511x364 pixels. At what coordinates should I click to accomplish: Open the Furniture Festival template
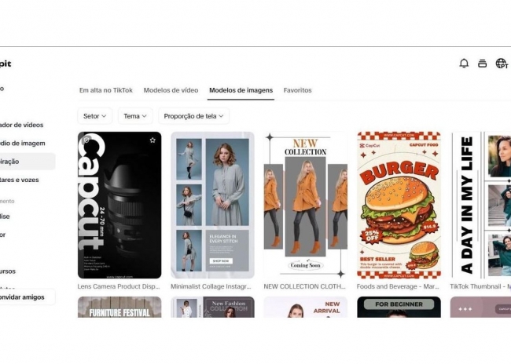tap(119, 307)
